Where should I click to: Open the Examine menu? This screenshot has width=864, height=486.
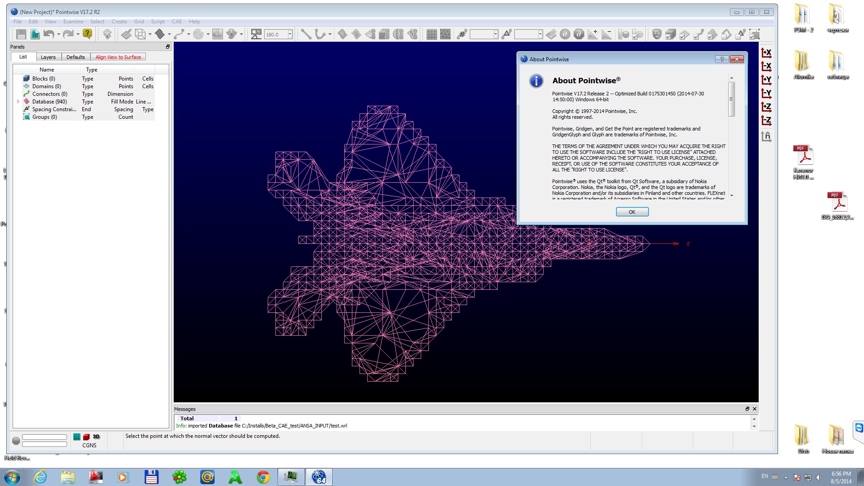(x=73, y=22)
